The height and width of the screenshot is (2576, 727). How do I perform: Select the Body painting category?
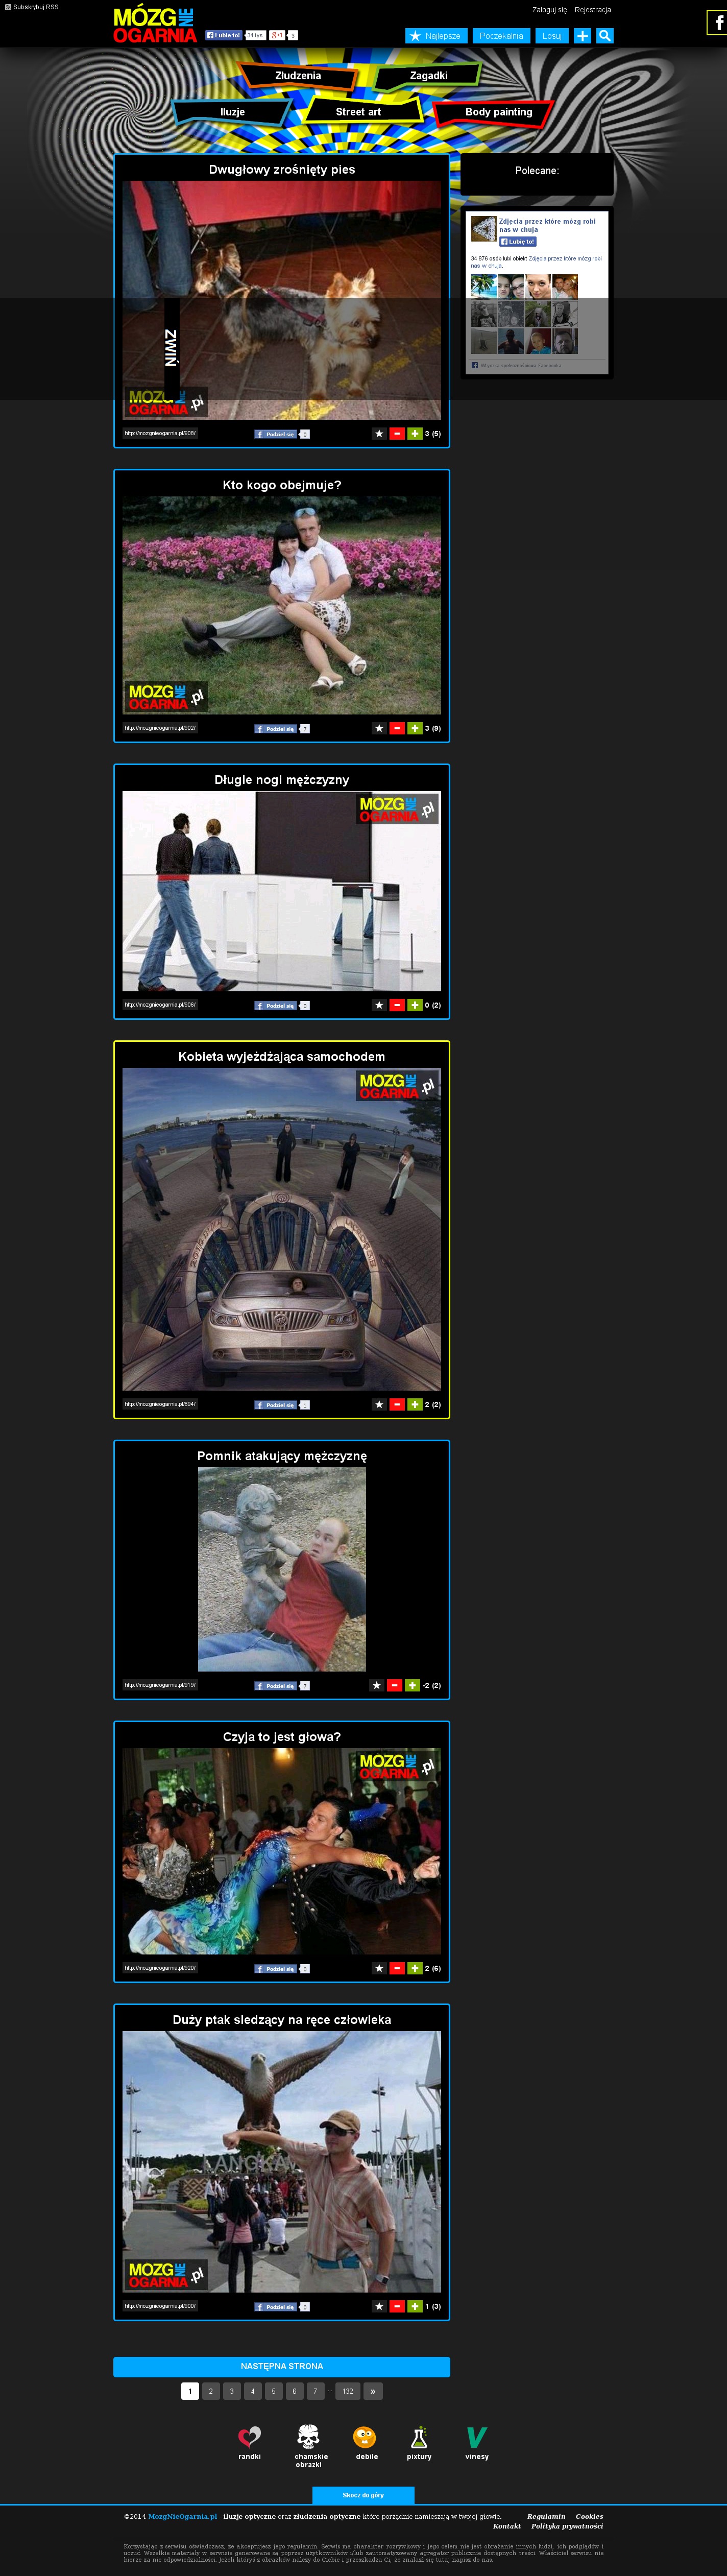point(498,112)
